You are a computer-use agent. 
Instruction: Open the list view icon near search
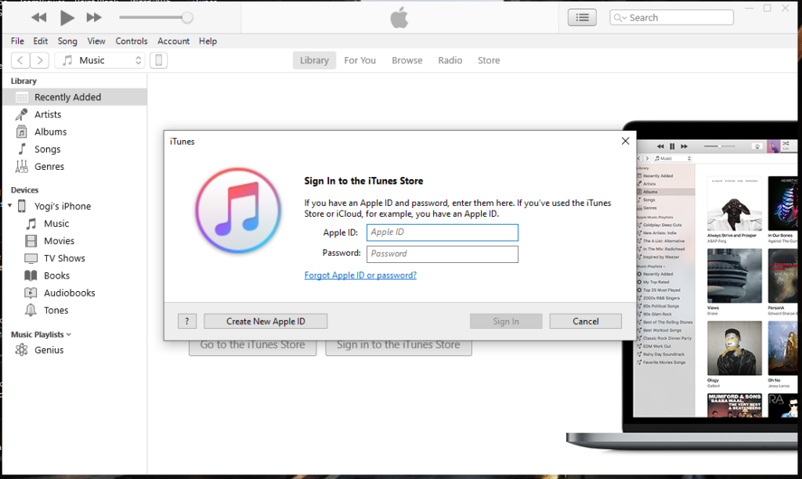(581, 17)
